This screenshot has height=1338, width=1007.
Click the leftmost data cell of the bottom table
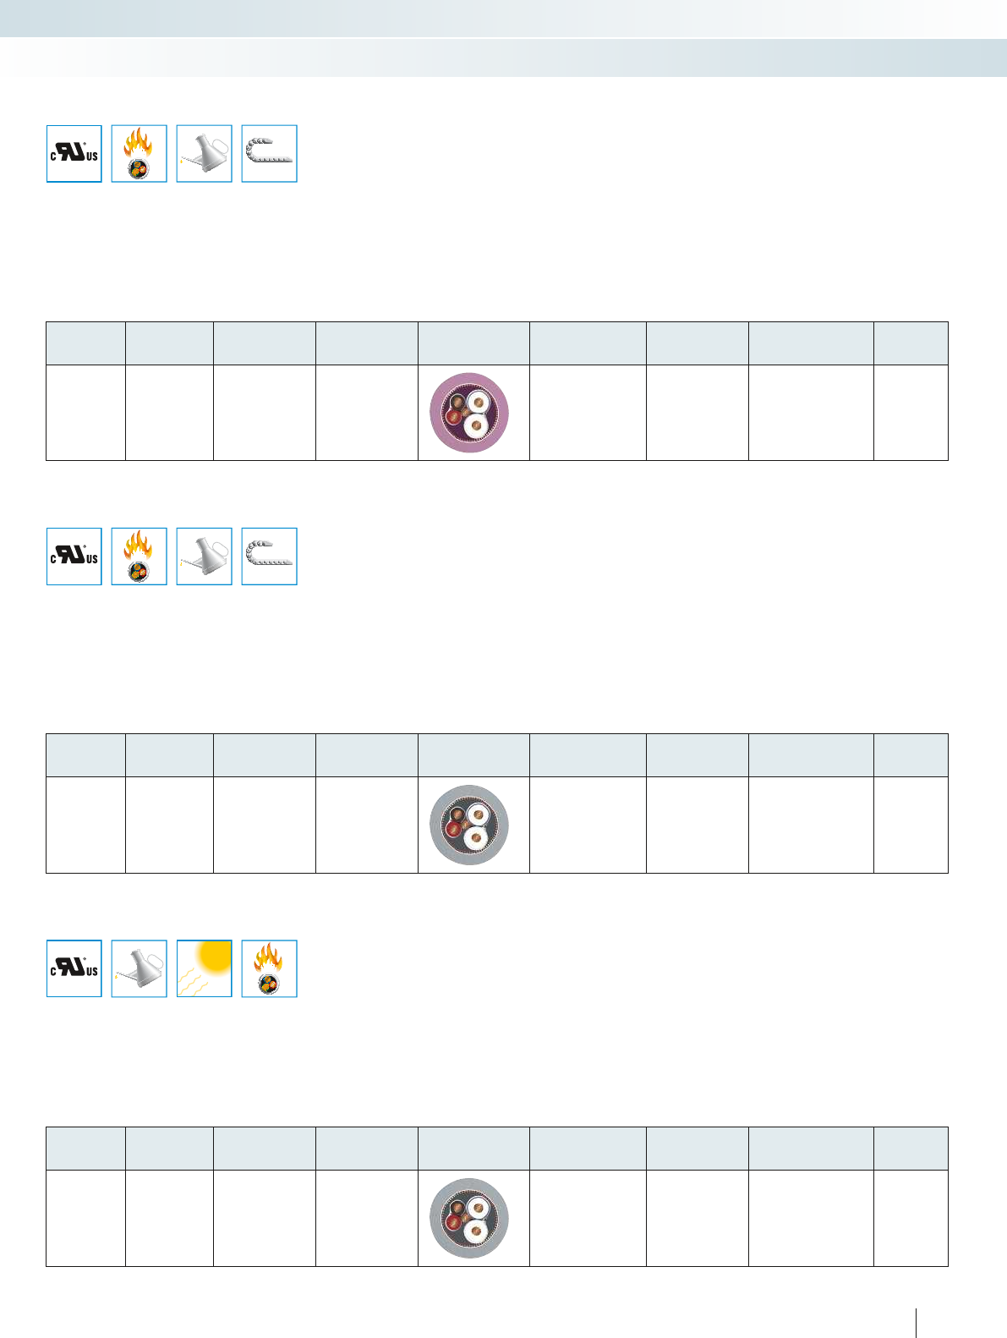point(85,1218)
